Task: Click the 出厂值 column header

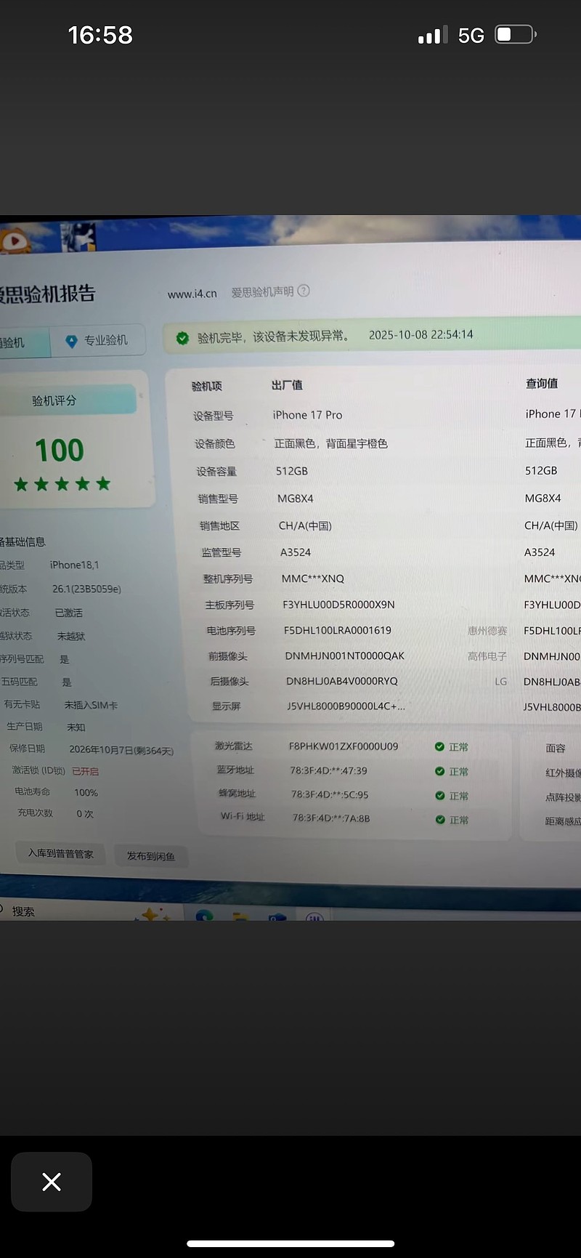Action: click(x=287, y=385)
